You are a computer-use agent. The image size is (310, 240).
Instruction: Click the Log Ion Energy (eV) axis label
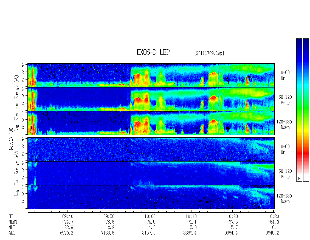pyautogui.click(x=16, y=173)
